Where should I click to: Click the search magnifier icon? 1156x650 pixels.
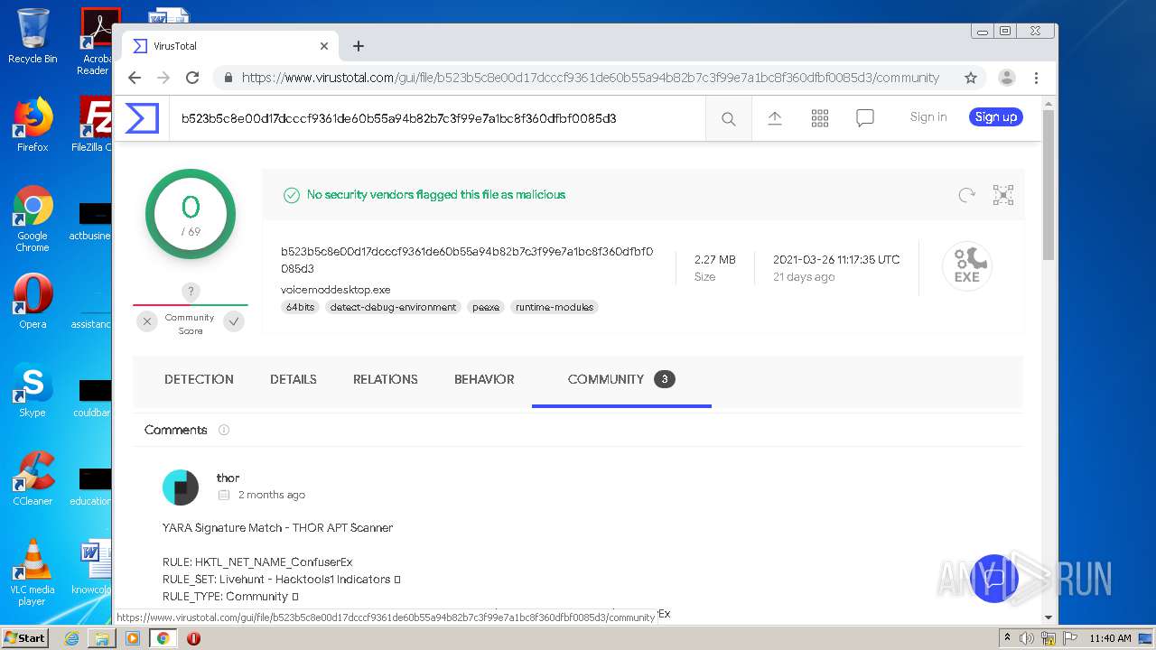tap(729, 118)
